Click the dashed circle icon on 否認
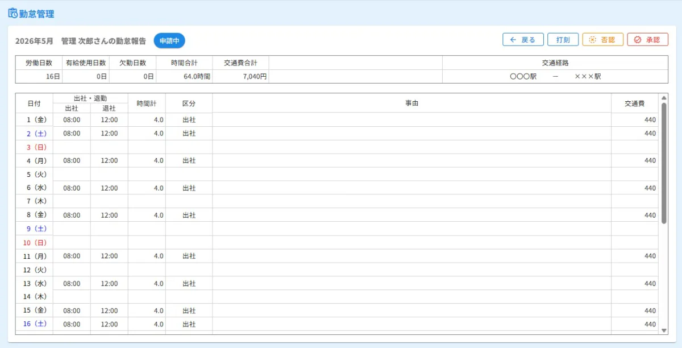 [x=593, y=40]
